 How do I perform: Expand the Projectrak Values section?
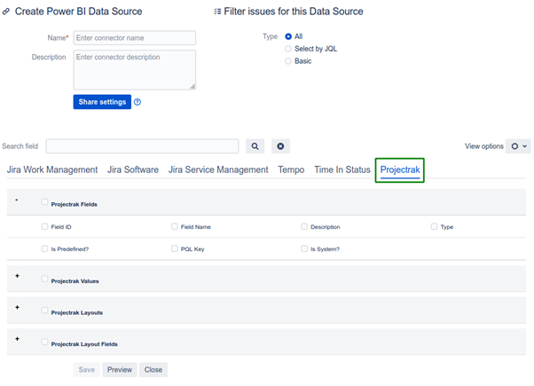[x=17, y=276]
